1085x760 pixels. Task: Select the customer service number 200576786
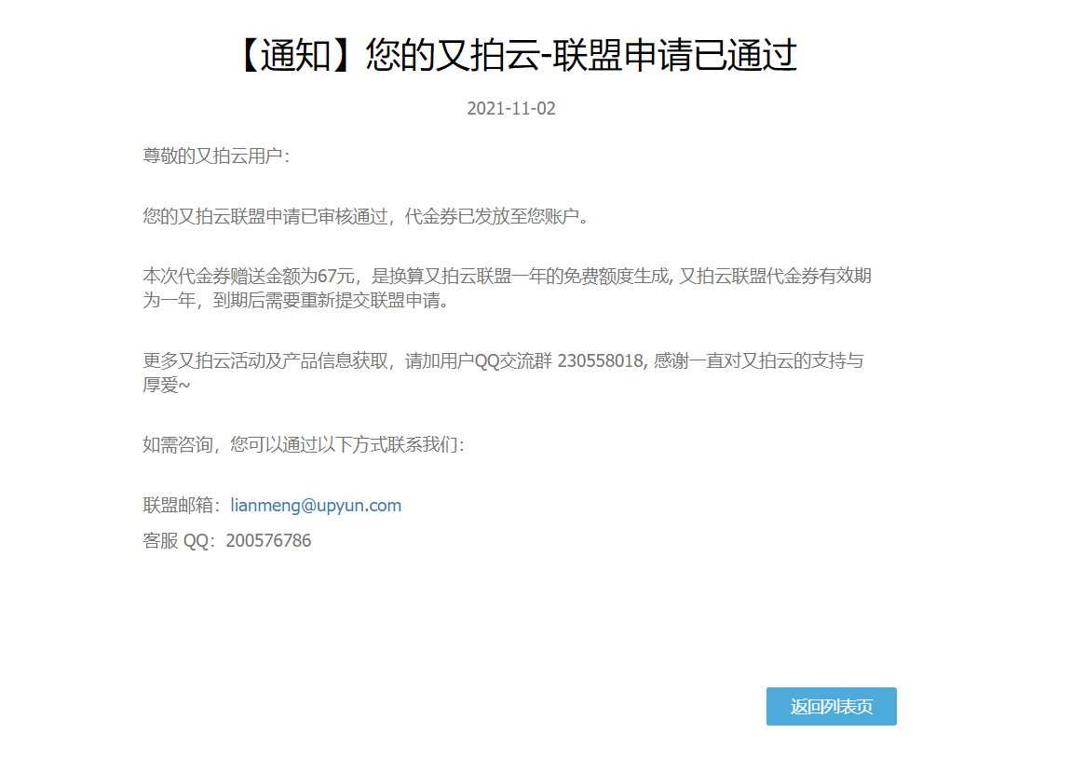pos(268,541)
